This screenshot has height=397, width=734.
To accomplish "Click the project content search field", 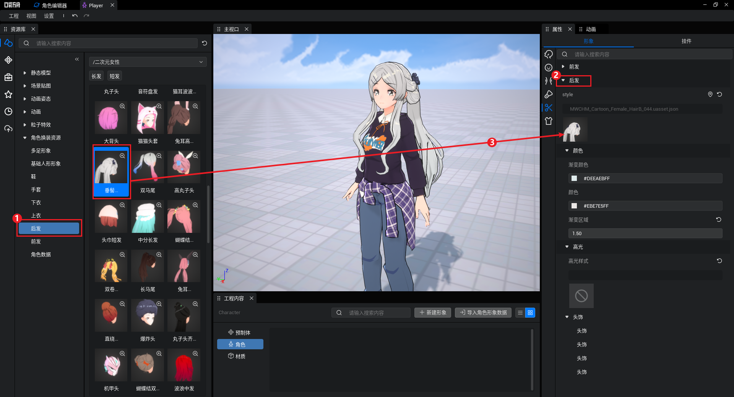I will point(371,313).
